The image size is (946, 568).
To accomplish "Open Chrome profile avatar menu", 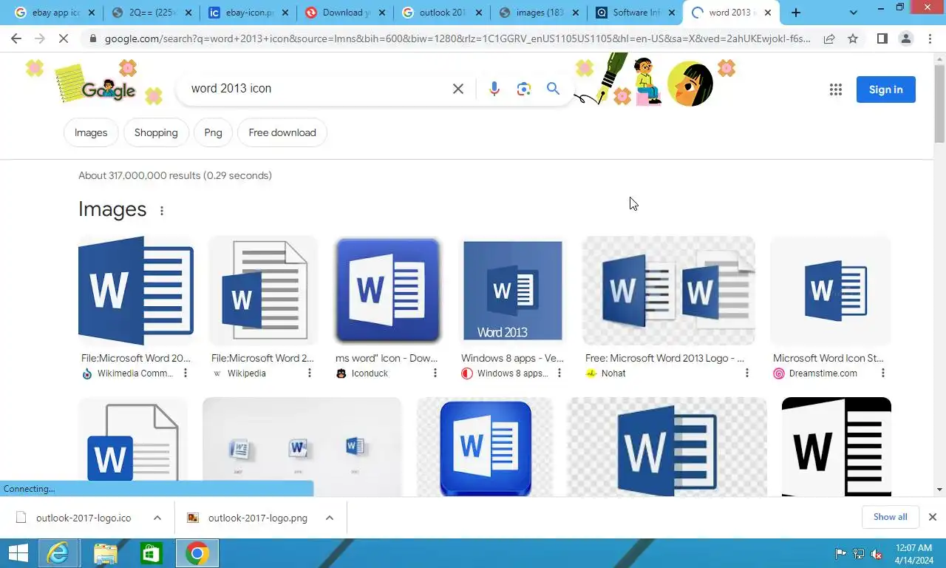I will tap(906, 38).
